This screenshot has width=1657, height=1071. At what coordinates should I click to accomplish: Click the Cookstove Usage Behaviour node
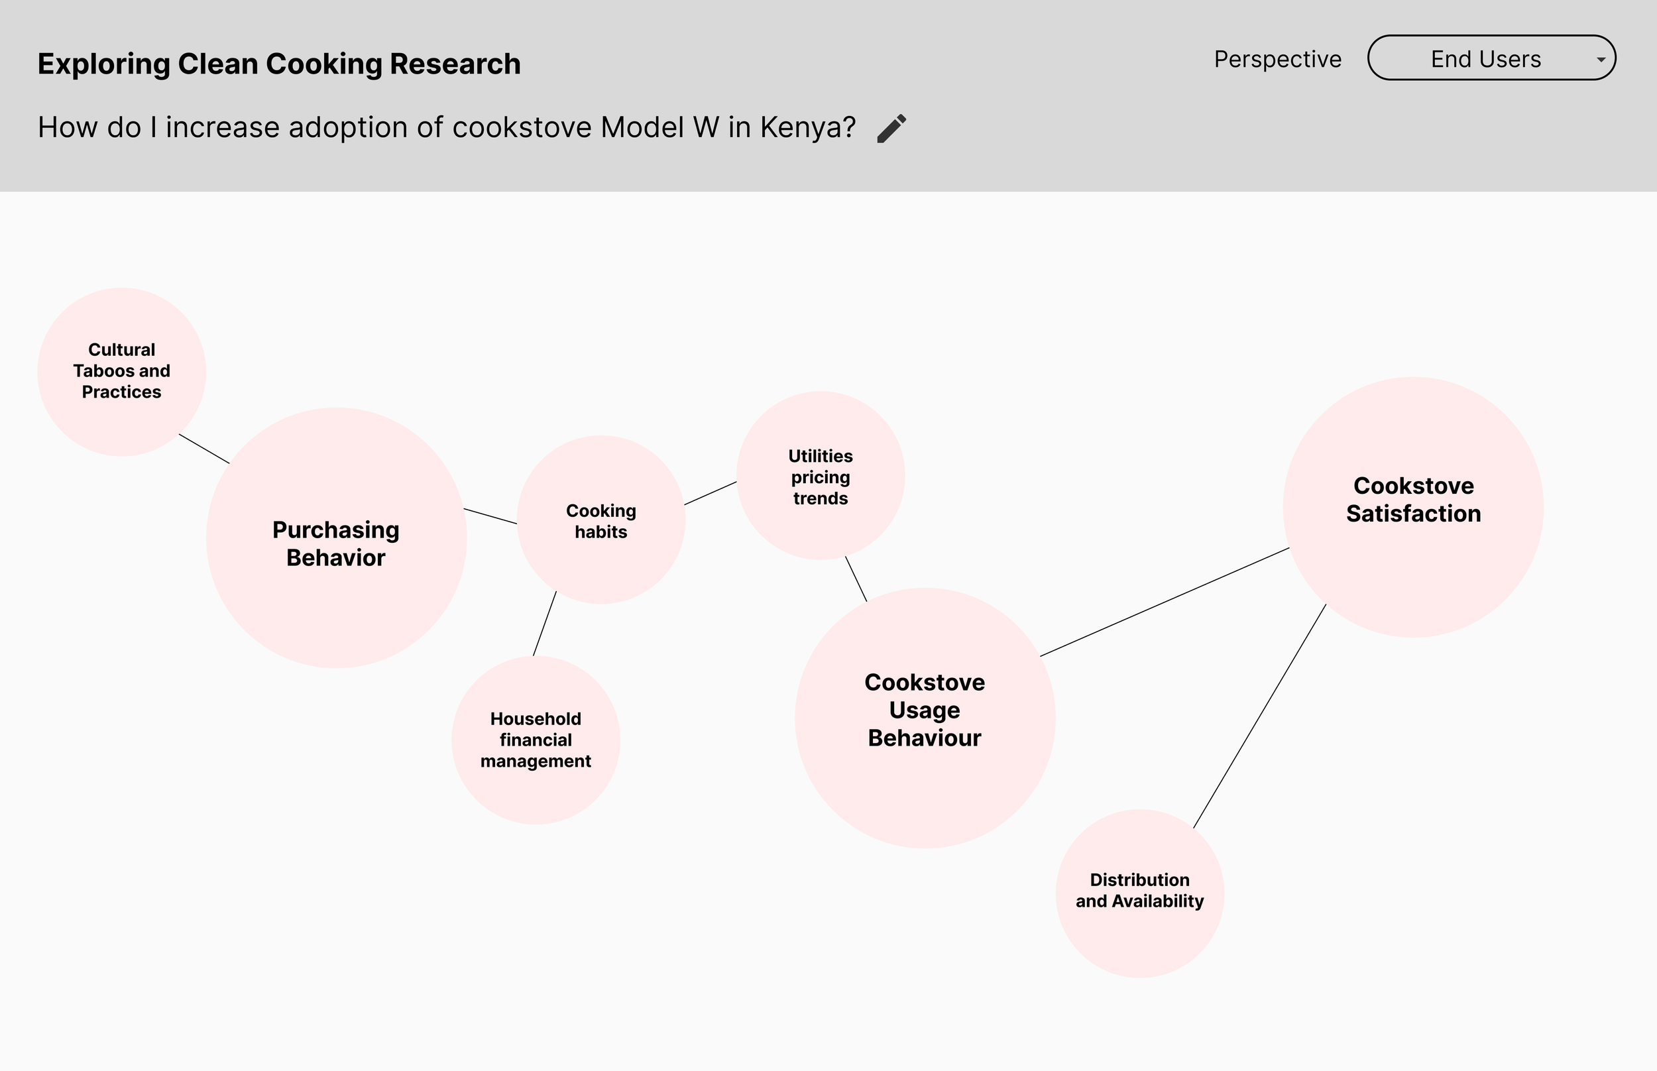[x=925, y=718]
